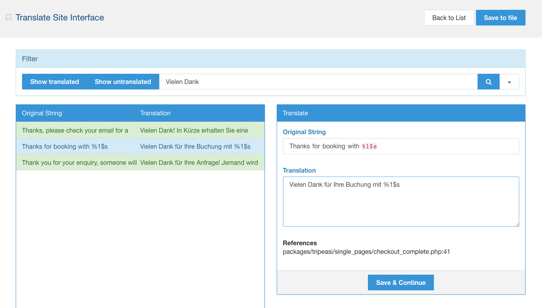Screen dimensions: 542x308
Task: Click the translation 'Vielen Dank für Ihre Anfrage! Jemand wird'
Action: coord(199,162)
